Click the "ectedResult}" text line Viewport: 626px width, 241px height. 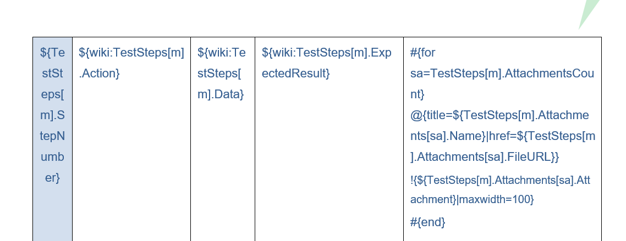click(x=296, y=74)
